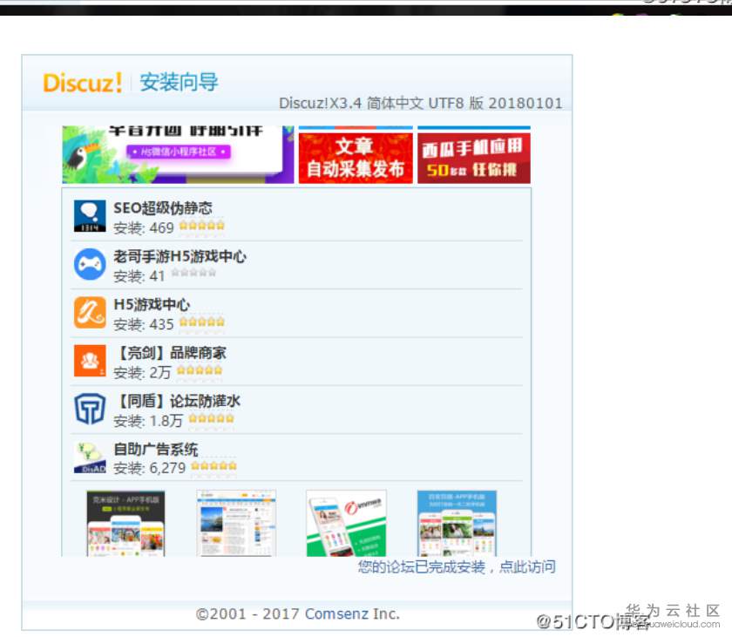Open the 老司手游H5游戏中心 gamepad icon
Screen dimensions: 732x637
click(90, 264)
